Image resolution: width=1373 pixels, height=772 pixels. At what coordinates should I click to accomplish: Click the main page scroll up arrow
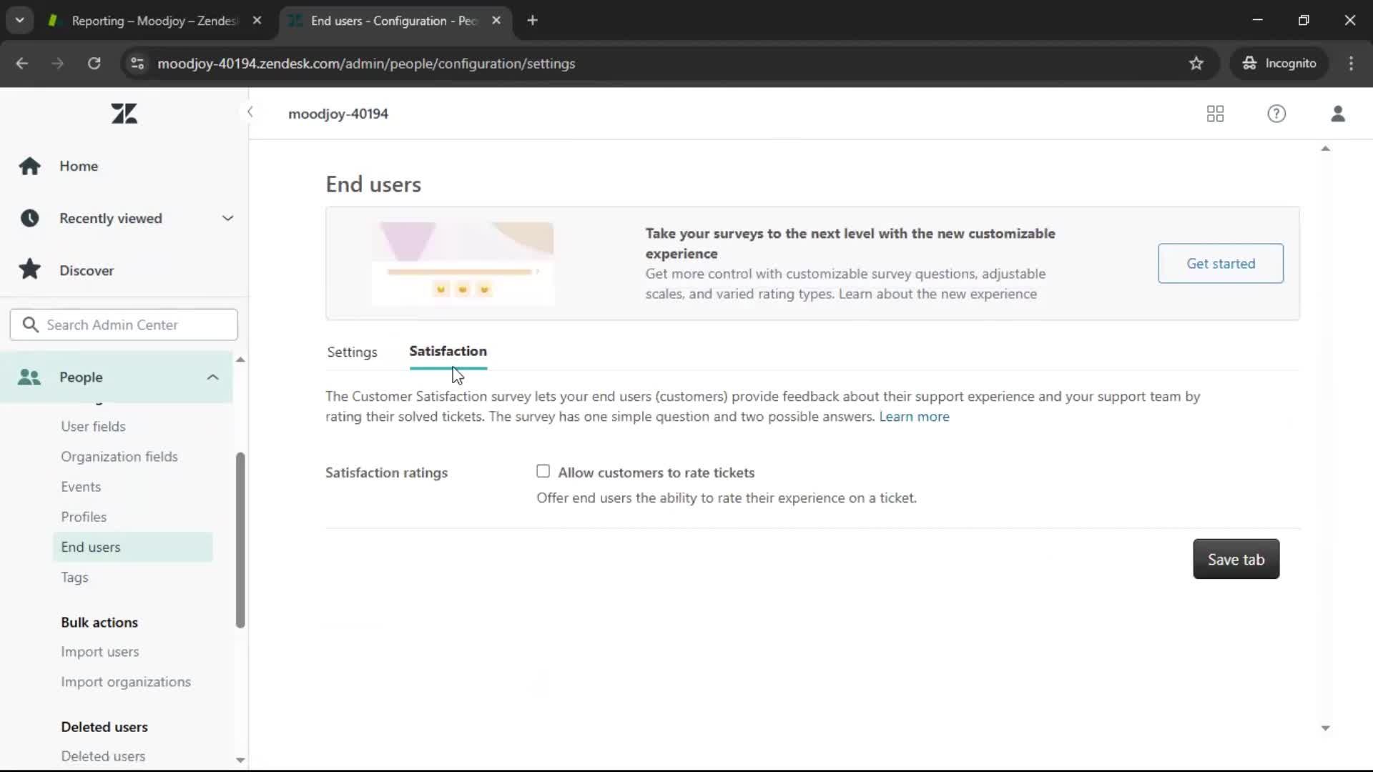click(x=1325, y=149)
